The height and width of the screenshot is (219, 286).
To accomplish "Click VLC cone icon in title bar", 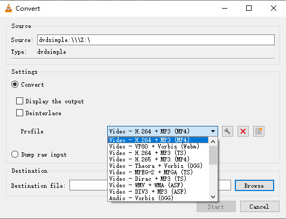I will pos(9,9).
